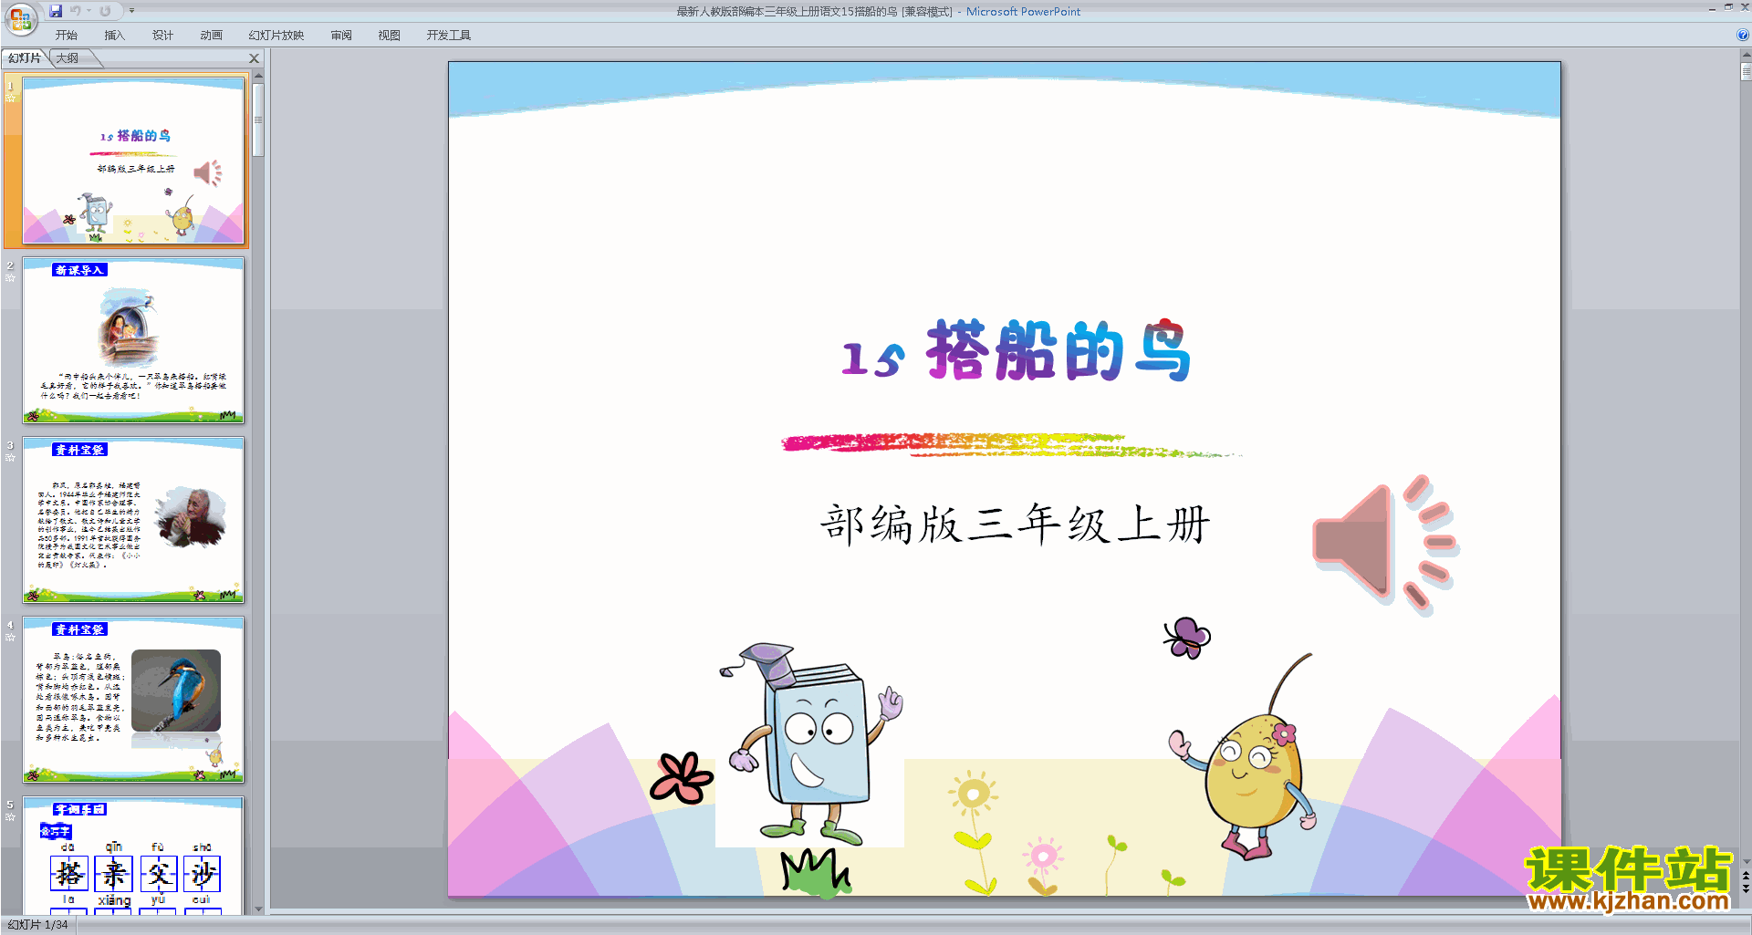Select slide 1 thumbnail 搭船的鸟

tap(133, 161)
